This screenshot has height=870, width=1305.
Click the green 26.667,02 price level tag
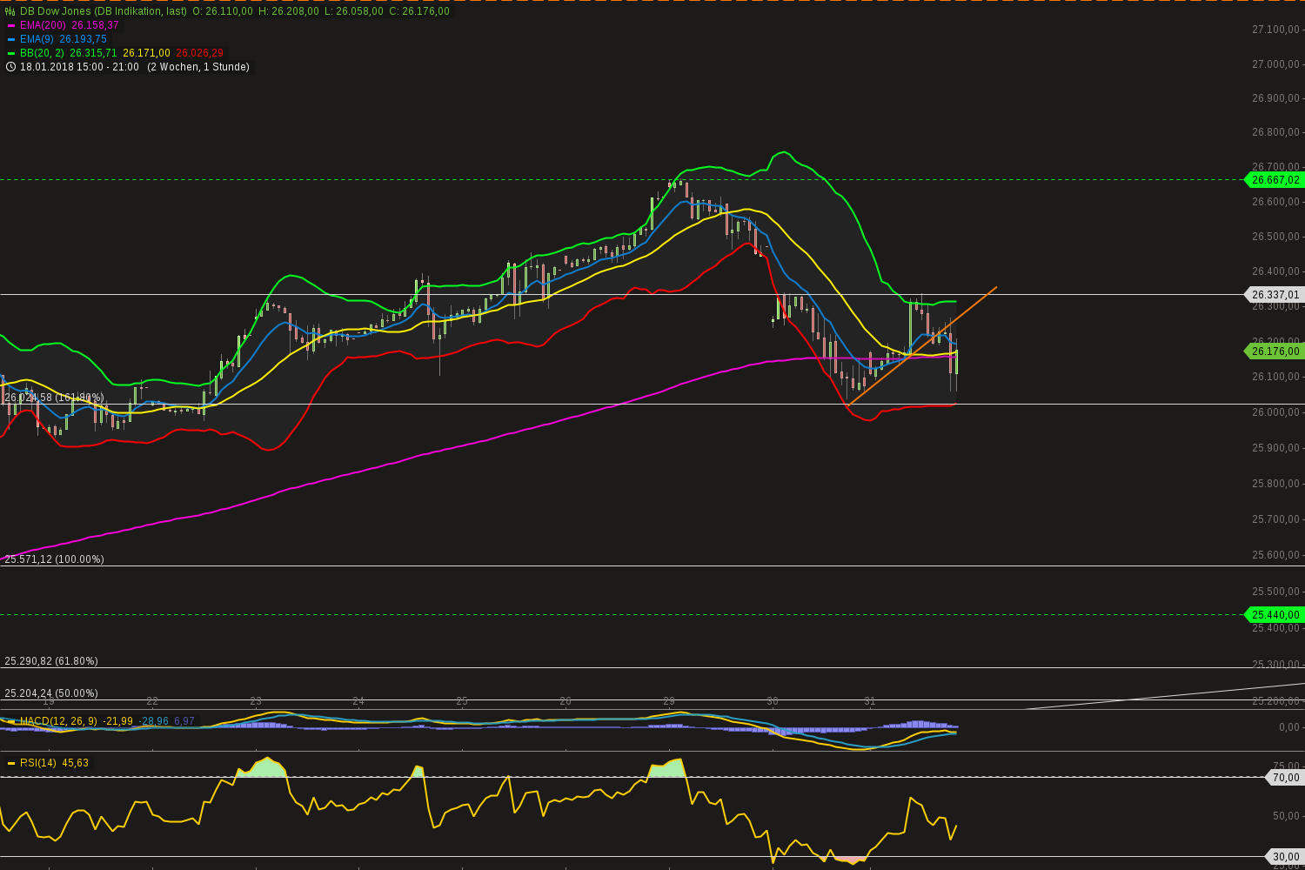point(1275,180)
